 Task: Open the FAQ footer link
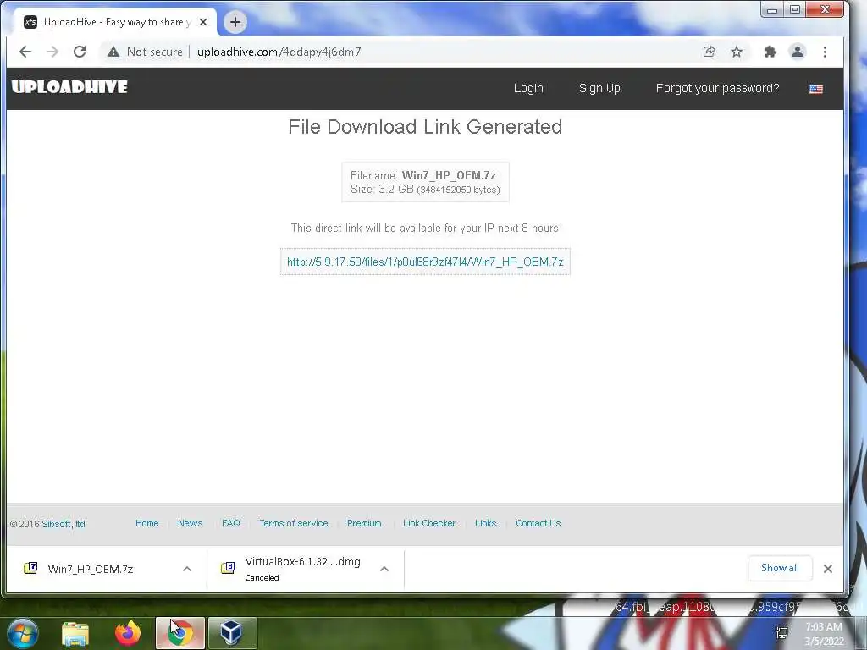coord(230,523)
